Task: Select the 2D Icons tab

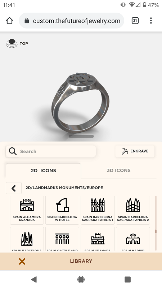Action: point(43,171)
